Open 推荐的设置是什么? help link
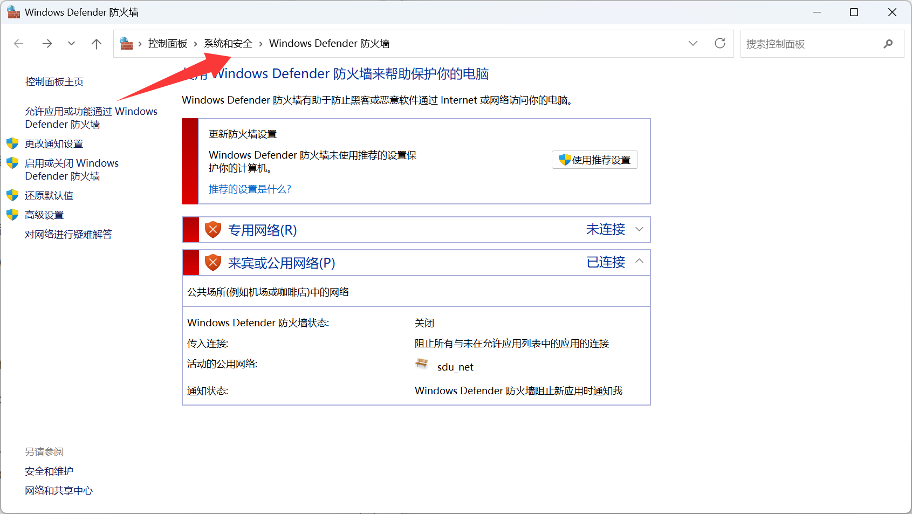Screen dimensions: 912x514 [x=250, y=189]
